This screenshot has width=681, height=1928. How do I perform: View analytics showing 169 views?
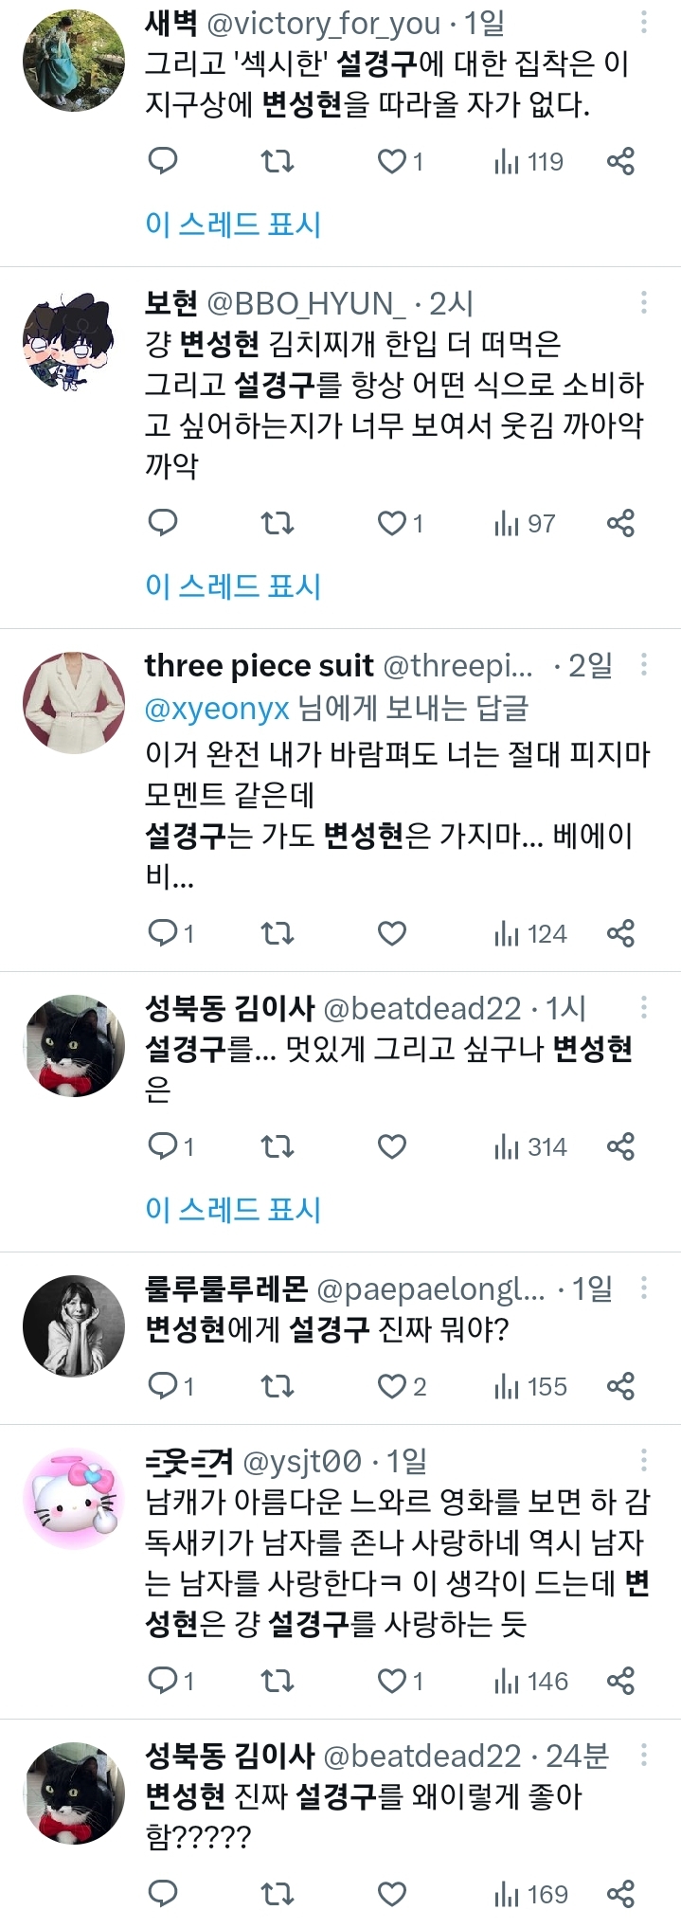530,1895
